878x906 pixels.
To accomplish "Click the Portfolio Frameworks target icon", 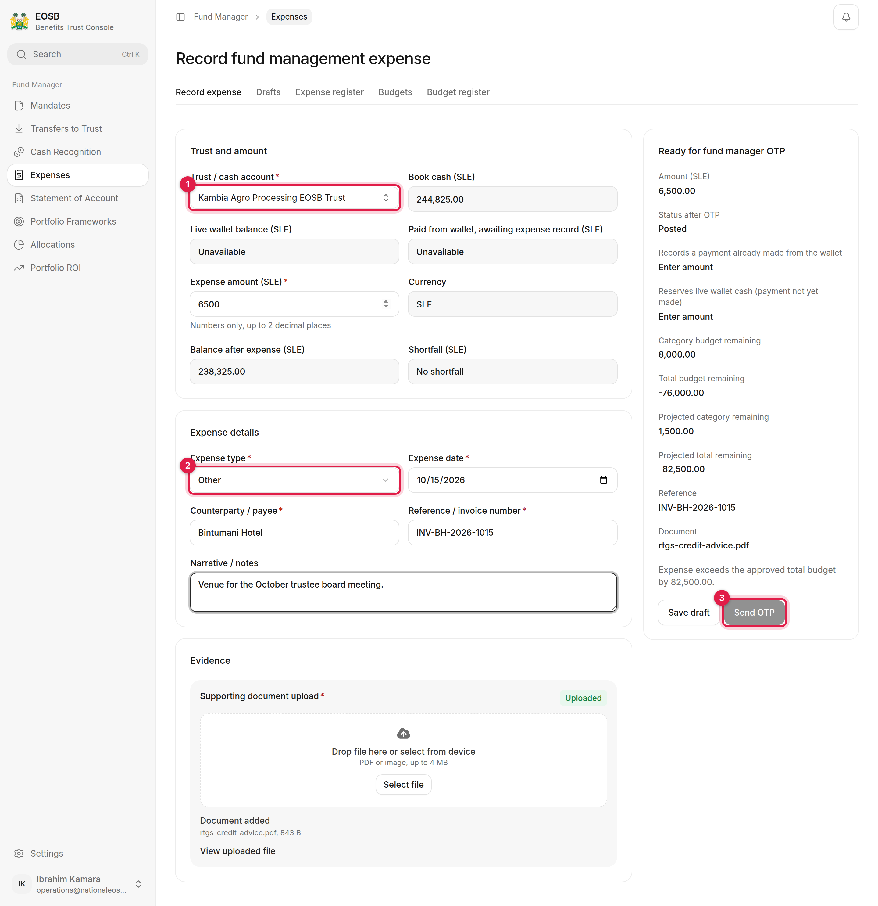I will click(19, 221).
